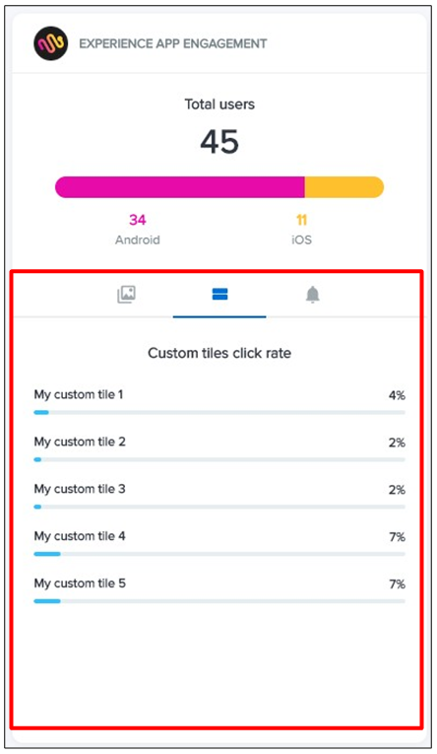Open the images gallery tab icon
The width and height of the screenshot is (437, 754).
click(x=126, y=295)
